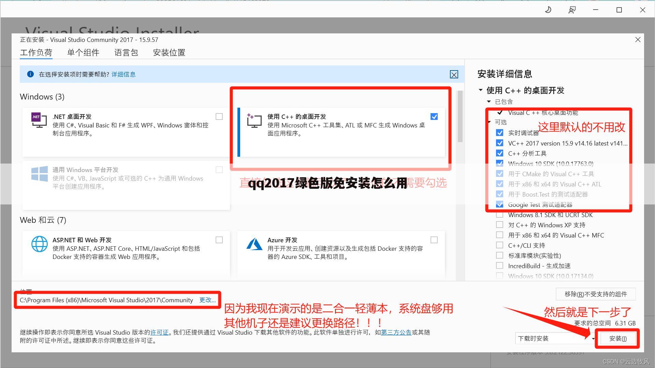Check Windows 8.1 SDK 和 UCRT SDK

[x=499, y=214]
